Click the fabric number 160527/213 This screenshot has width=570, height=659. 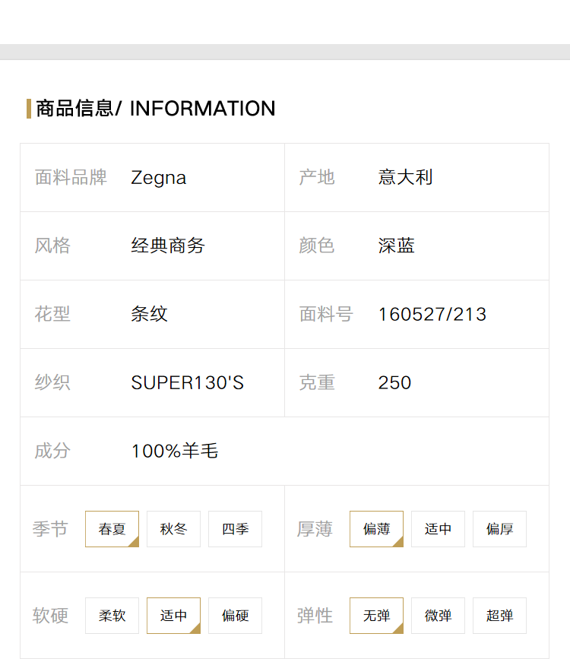pos(432,315)
